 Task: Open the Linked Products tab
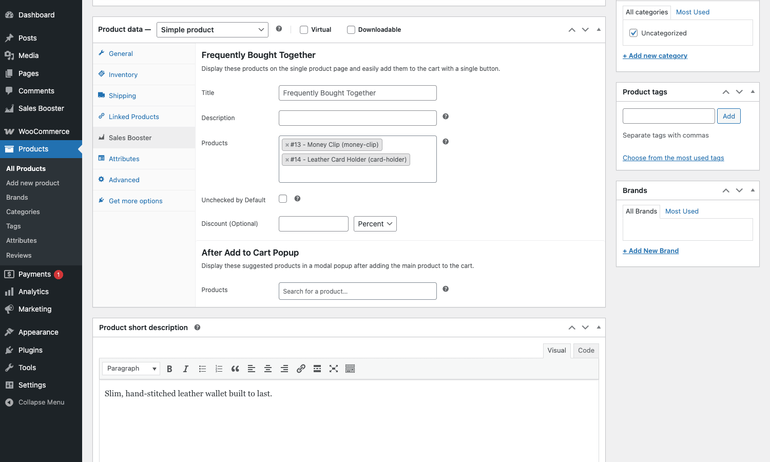tap(144, 117)
